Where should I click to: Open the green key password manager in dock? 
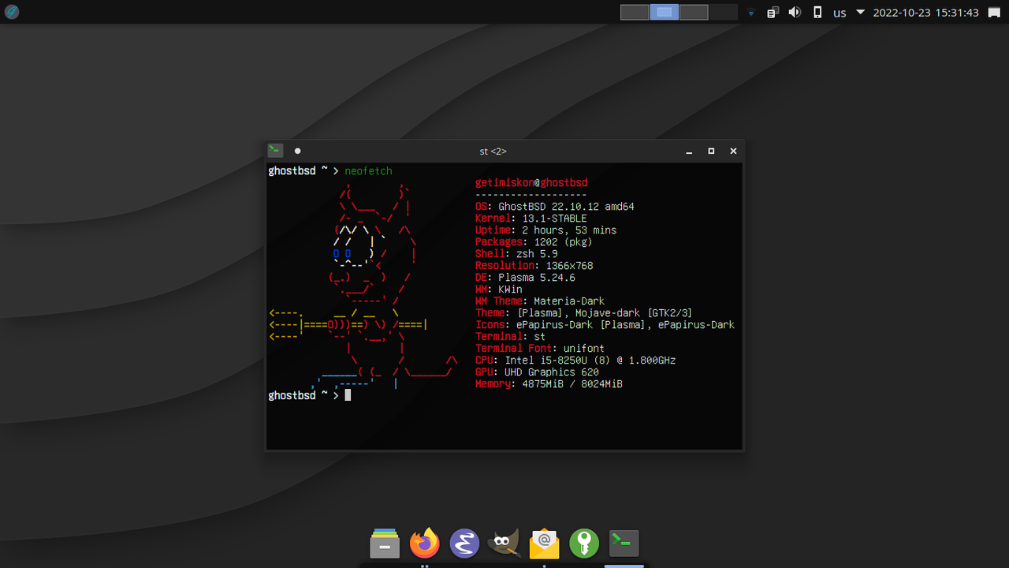(584, 543)
